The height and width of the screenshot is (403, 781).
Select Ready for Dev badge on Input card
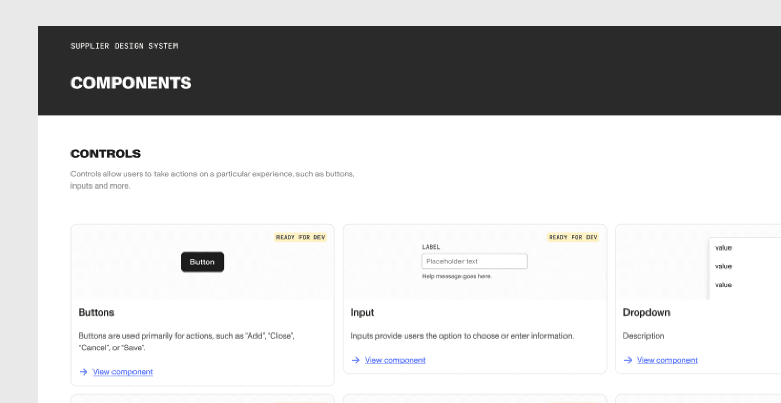(x=573, y=237)
